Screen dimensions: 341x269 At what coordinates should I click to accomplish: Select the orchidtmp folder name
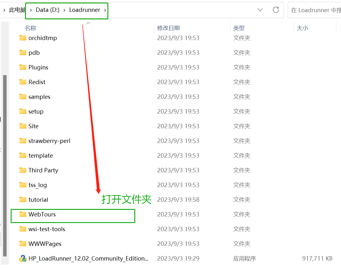coord(43,38)
